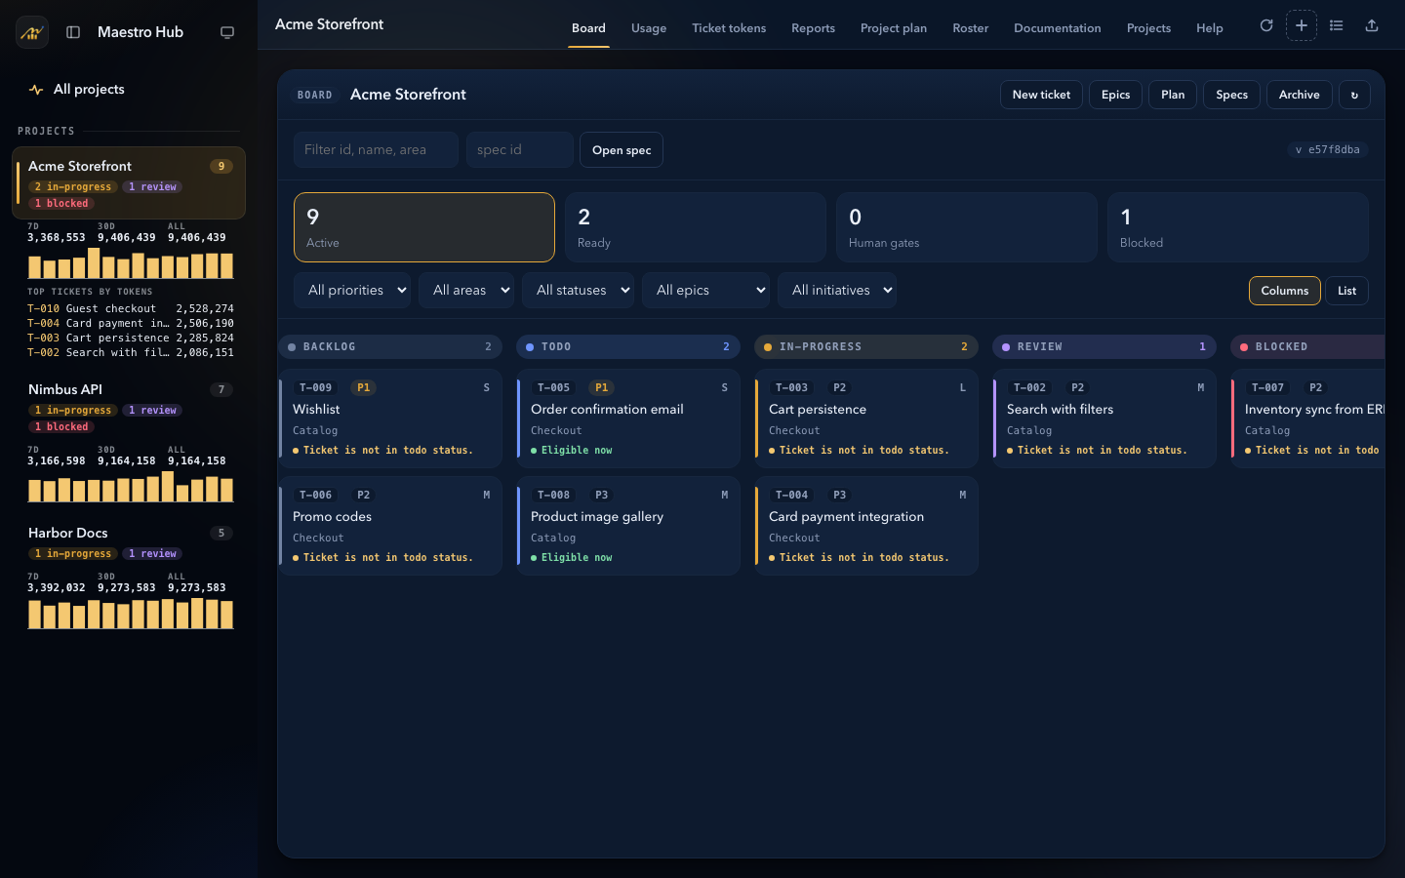The height and width of the screenshot is (878, 1405).
Task: Open ticket T-005 Order confirmation email
Action: pyautogui.click(x=628, y=419)
